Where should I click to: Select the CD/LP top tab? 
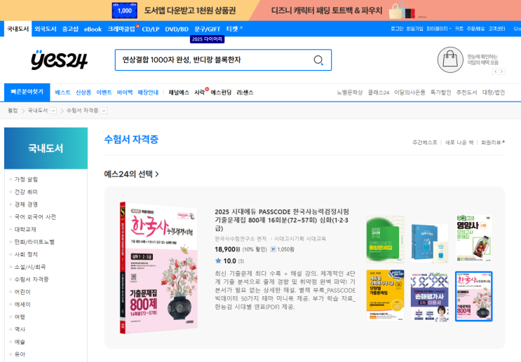pyautogui.click(x=151, y=29)
